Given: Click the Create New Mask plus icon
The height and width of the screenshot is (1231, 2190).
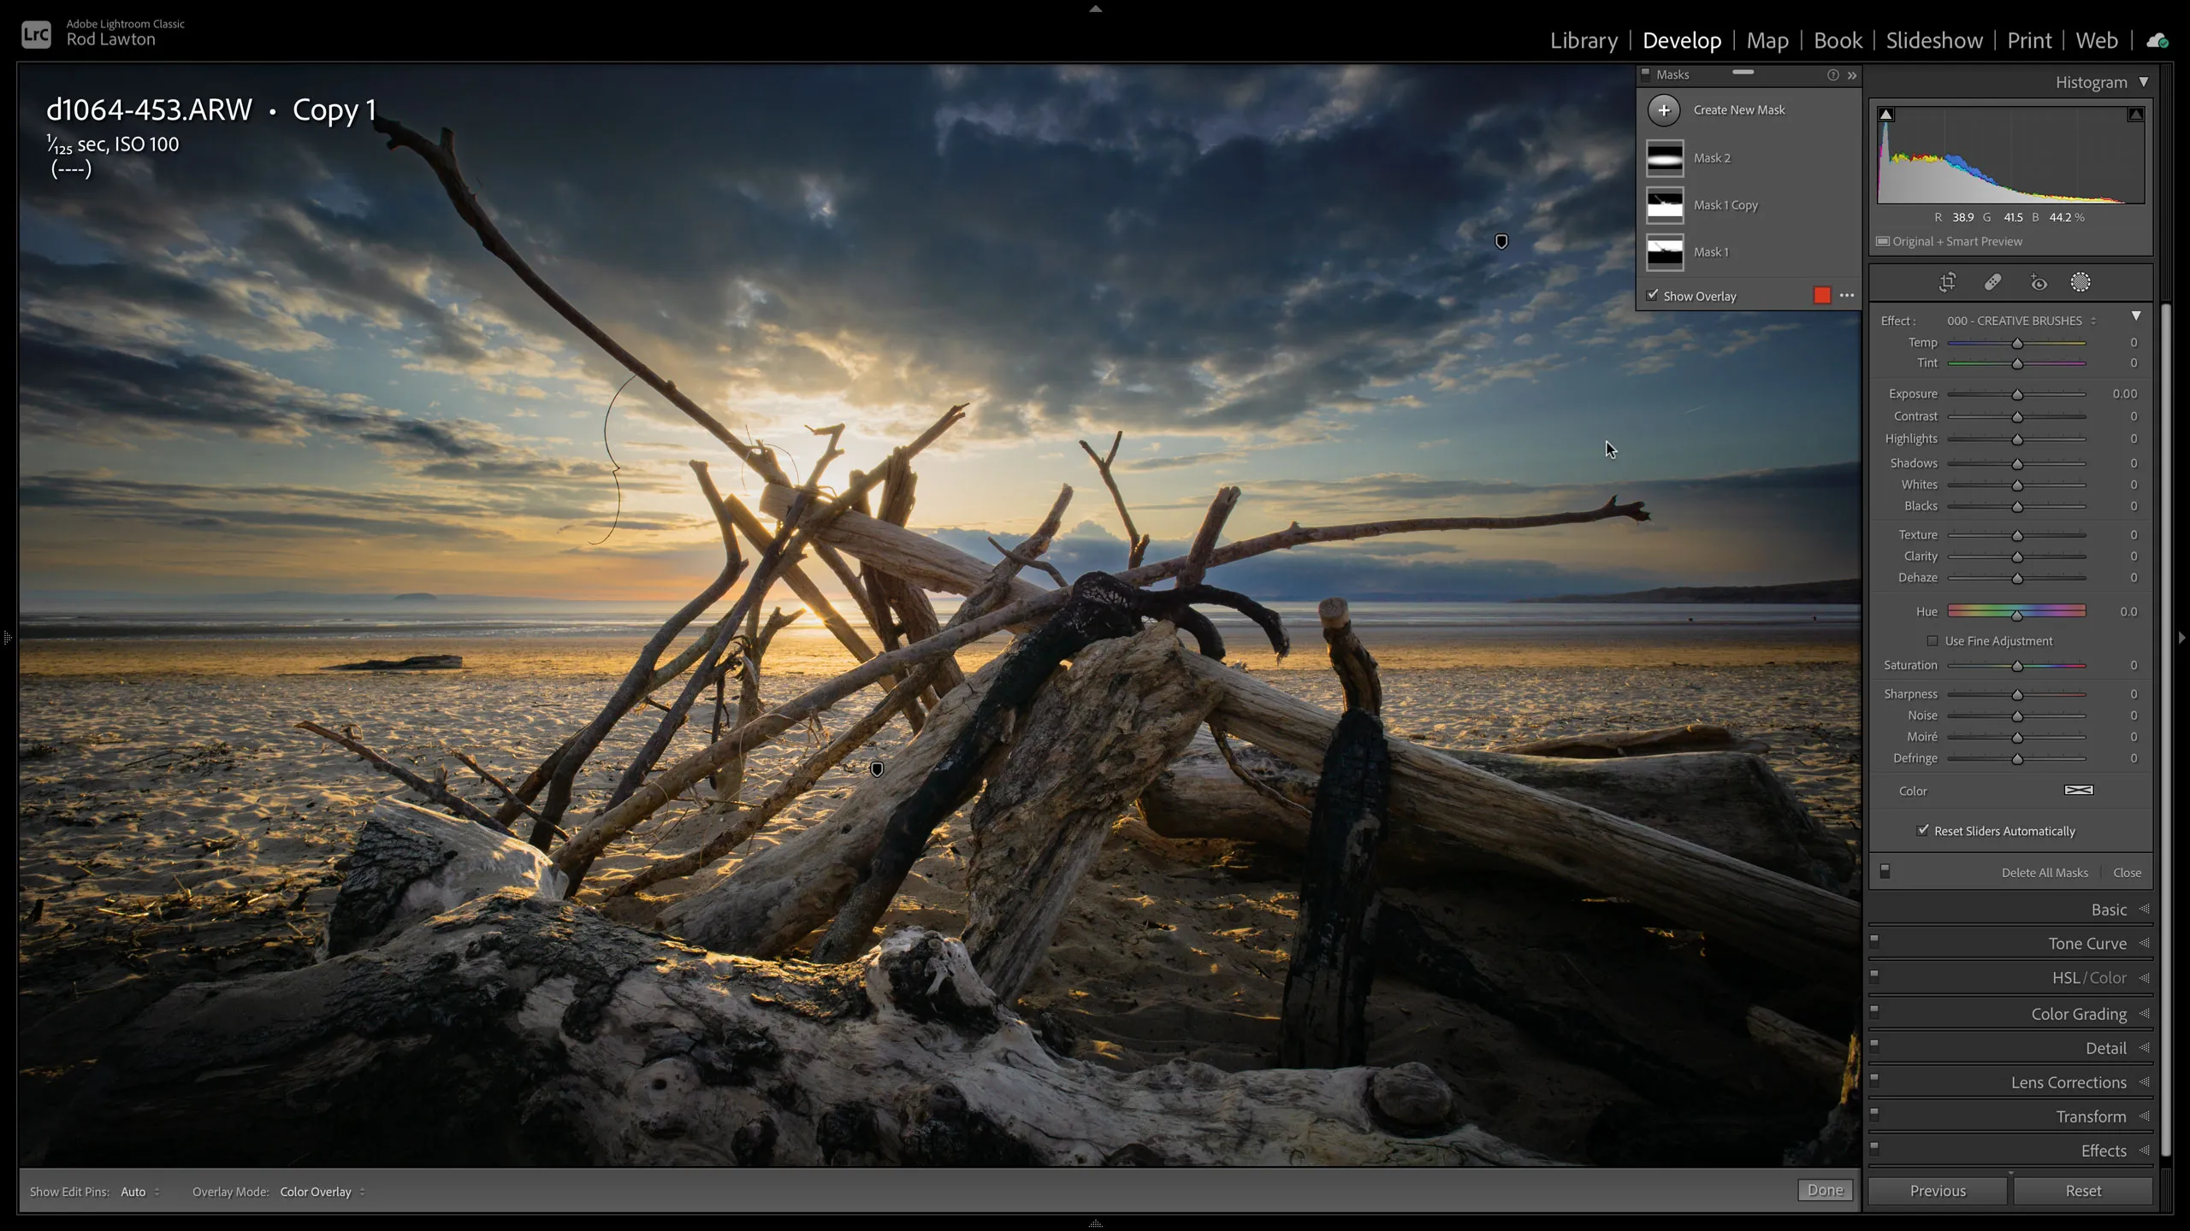Looking at the screenshot, I should (1666, 109).
